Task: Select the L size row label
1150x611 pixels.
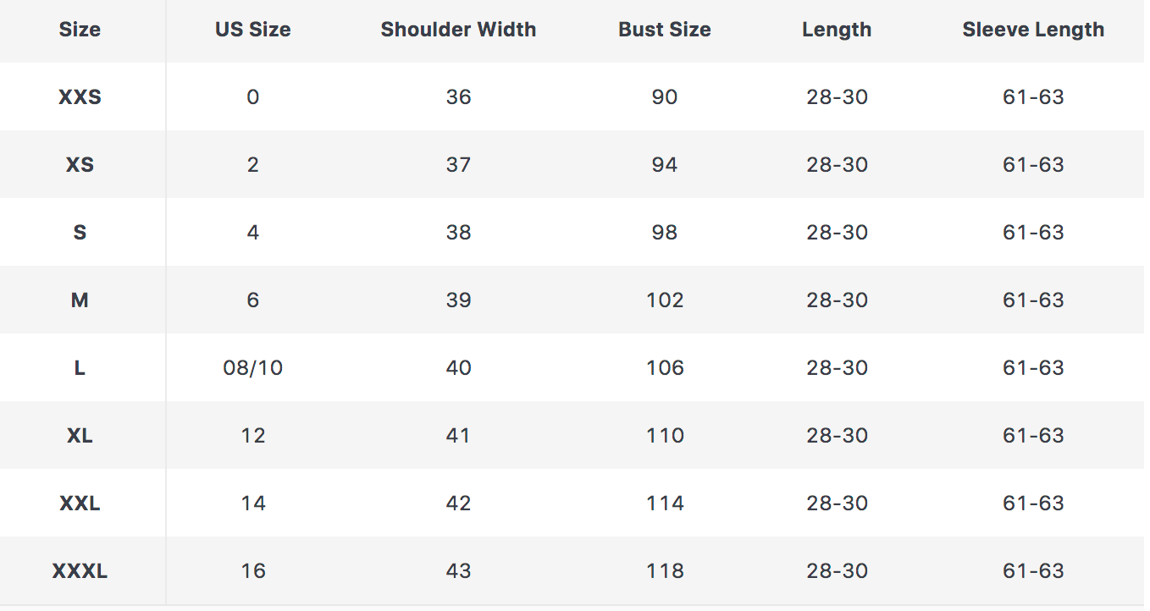Action: (x=80, y=368)
